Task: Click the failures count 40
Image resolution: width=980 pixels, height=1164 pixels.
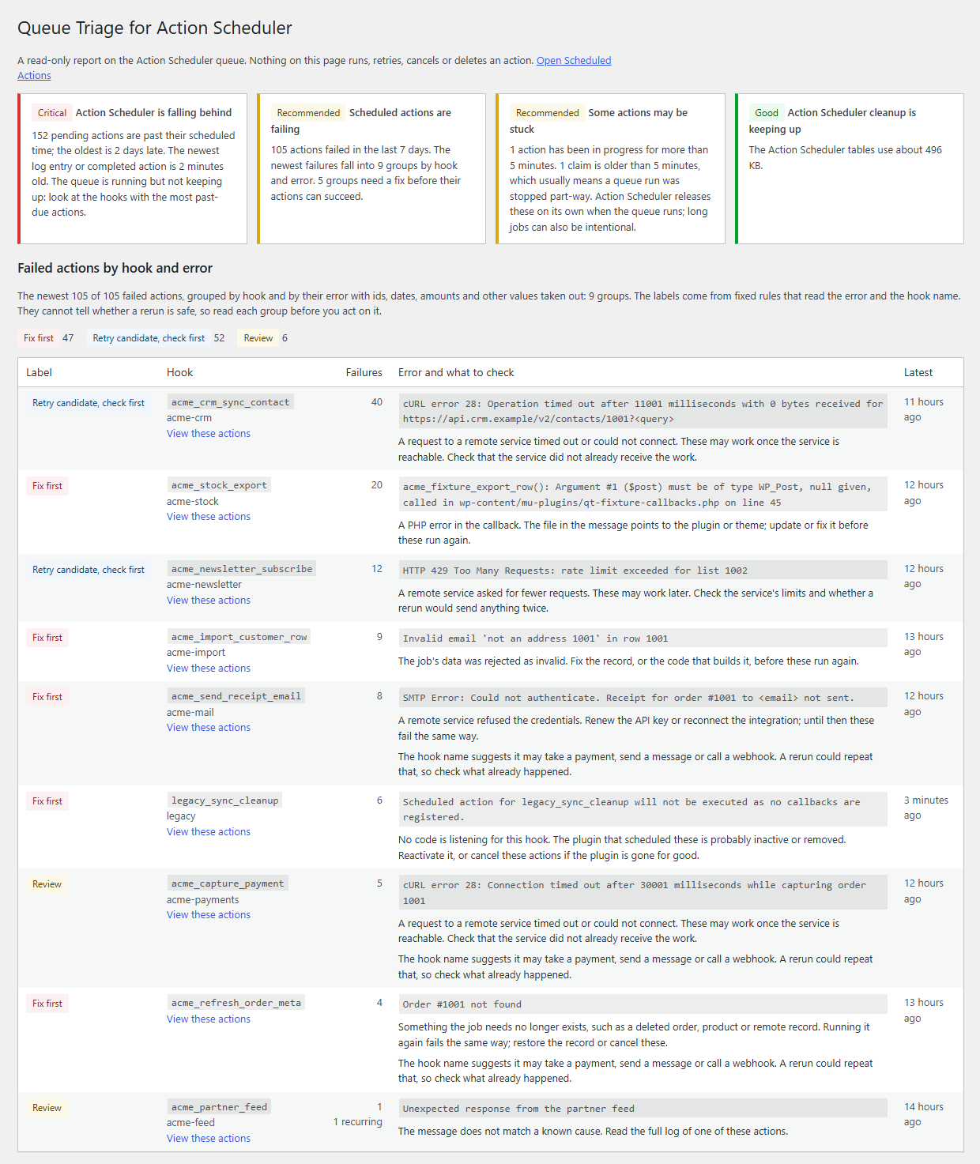Action: [x=377, y=402]
